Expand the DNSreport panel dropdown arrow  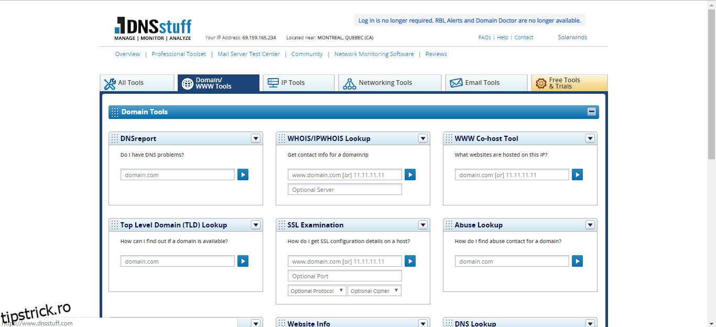click(255, 138)
